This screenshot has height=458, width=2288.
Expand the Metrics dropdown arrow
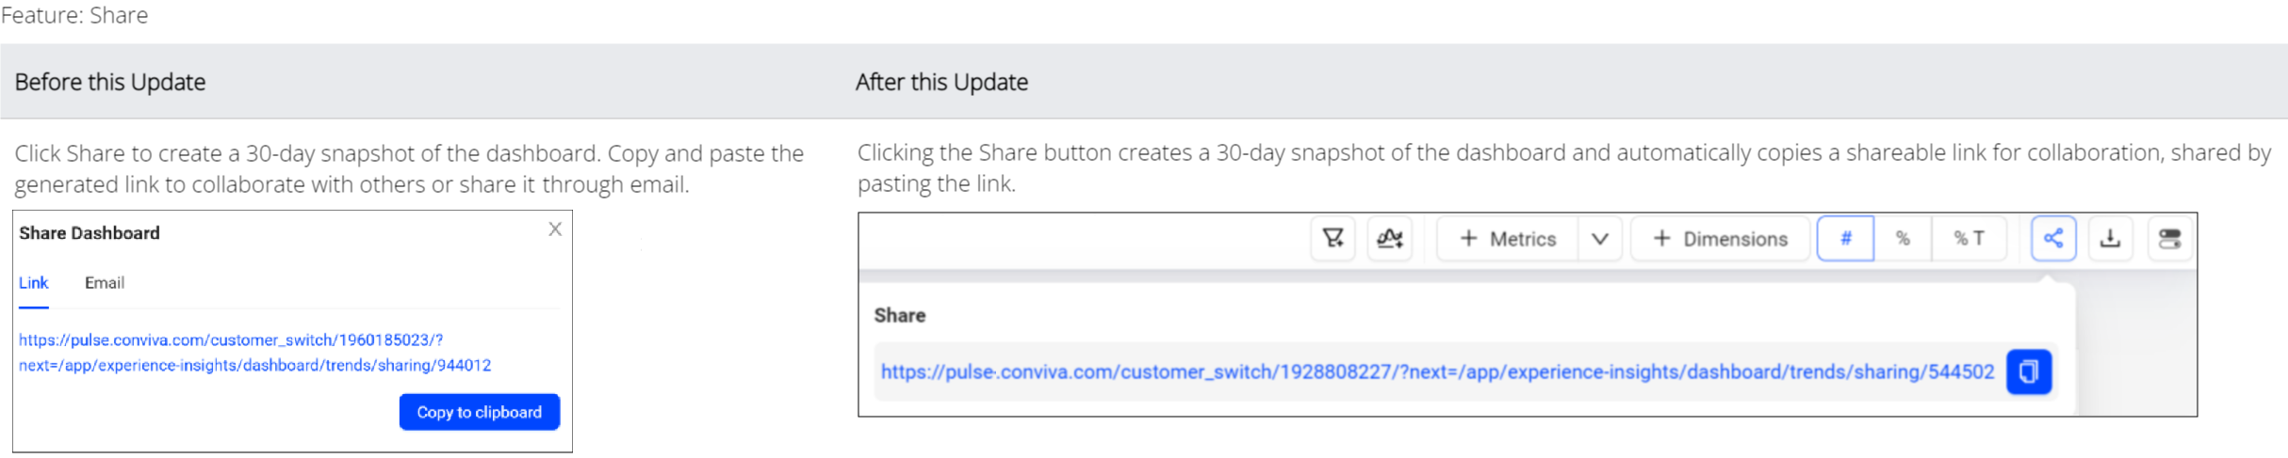tap(1599, 239)
